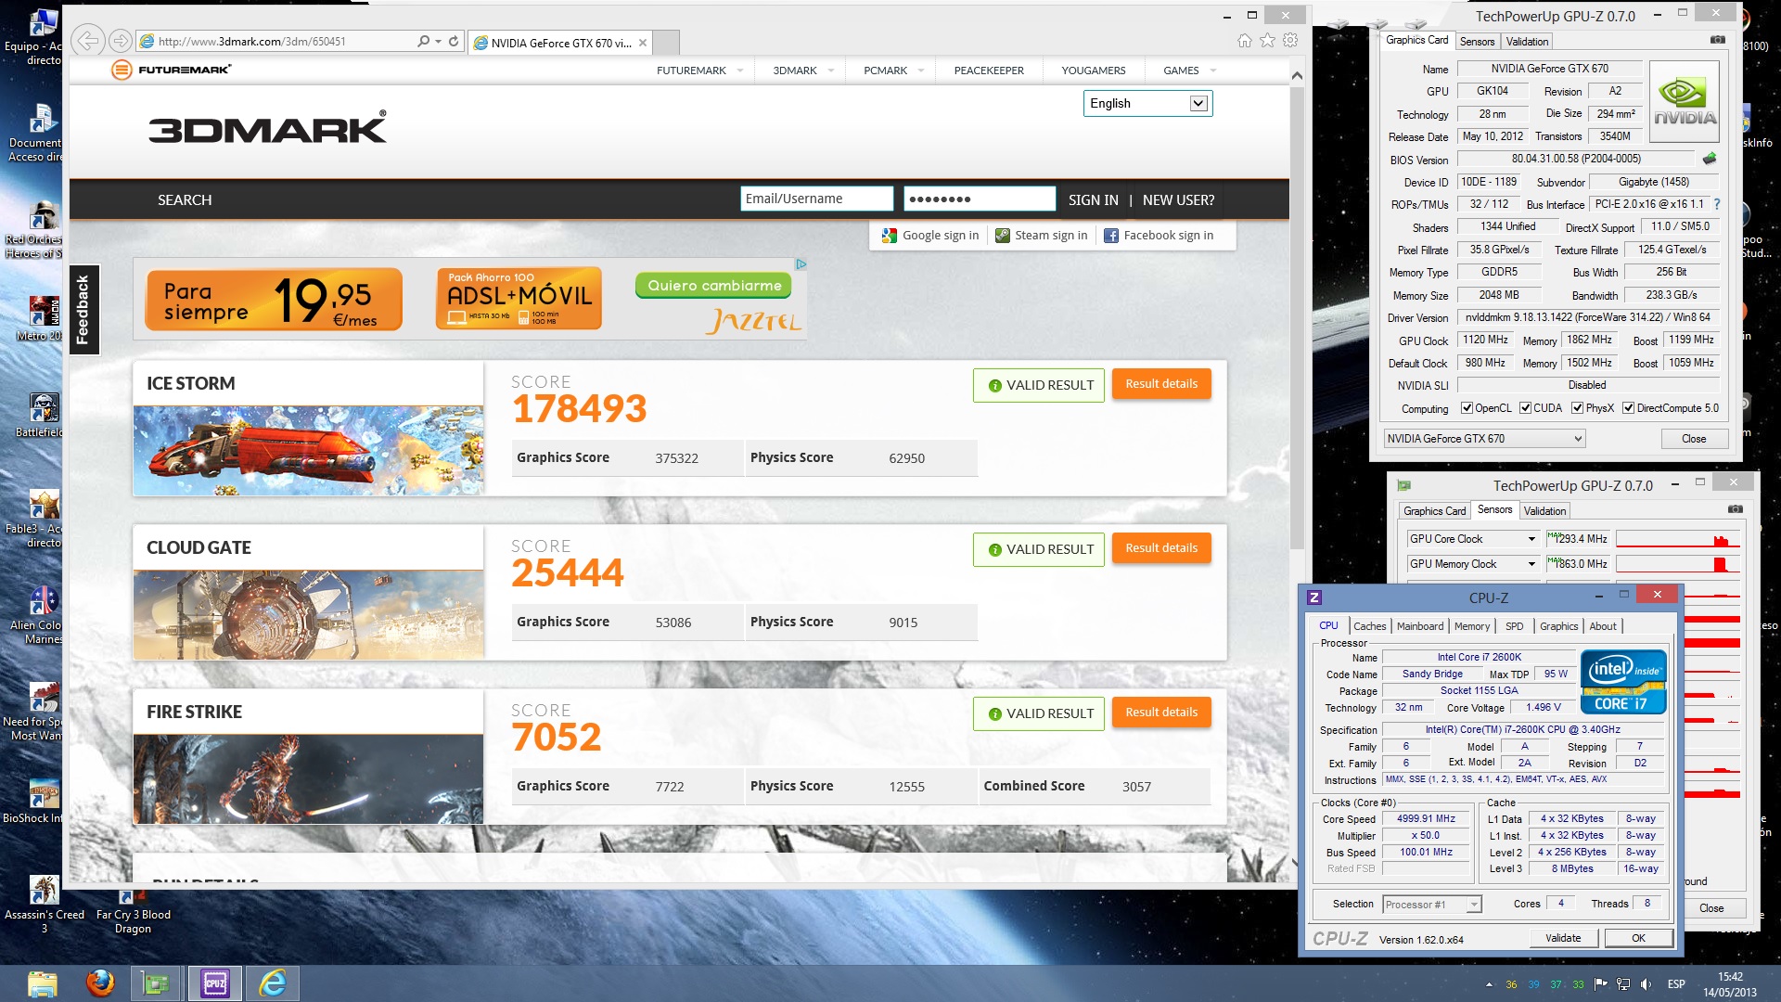The image size is (1781, 1002).
Task: Open Firefox from the taskbar
Action: click(100, 983)
